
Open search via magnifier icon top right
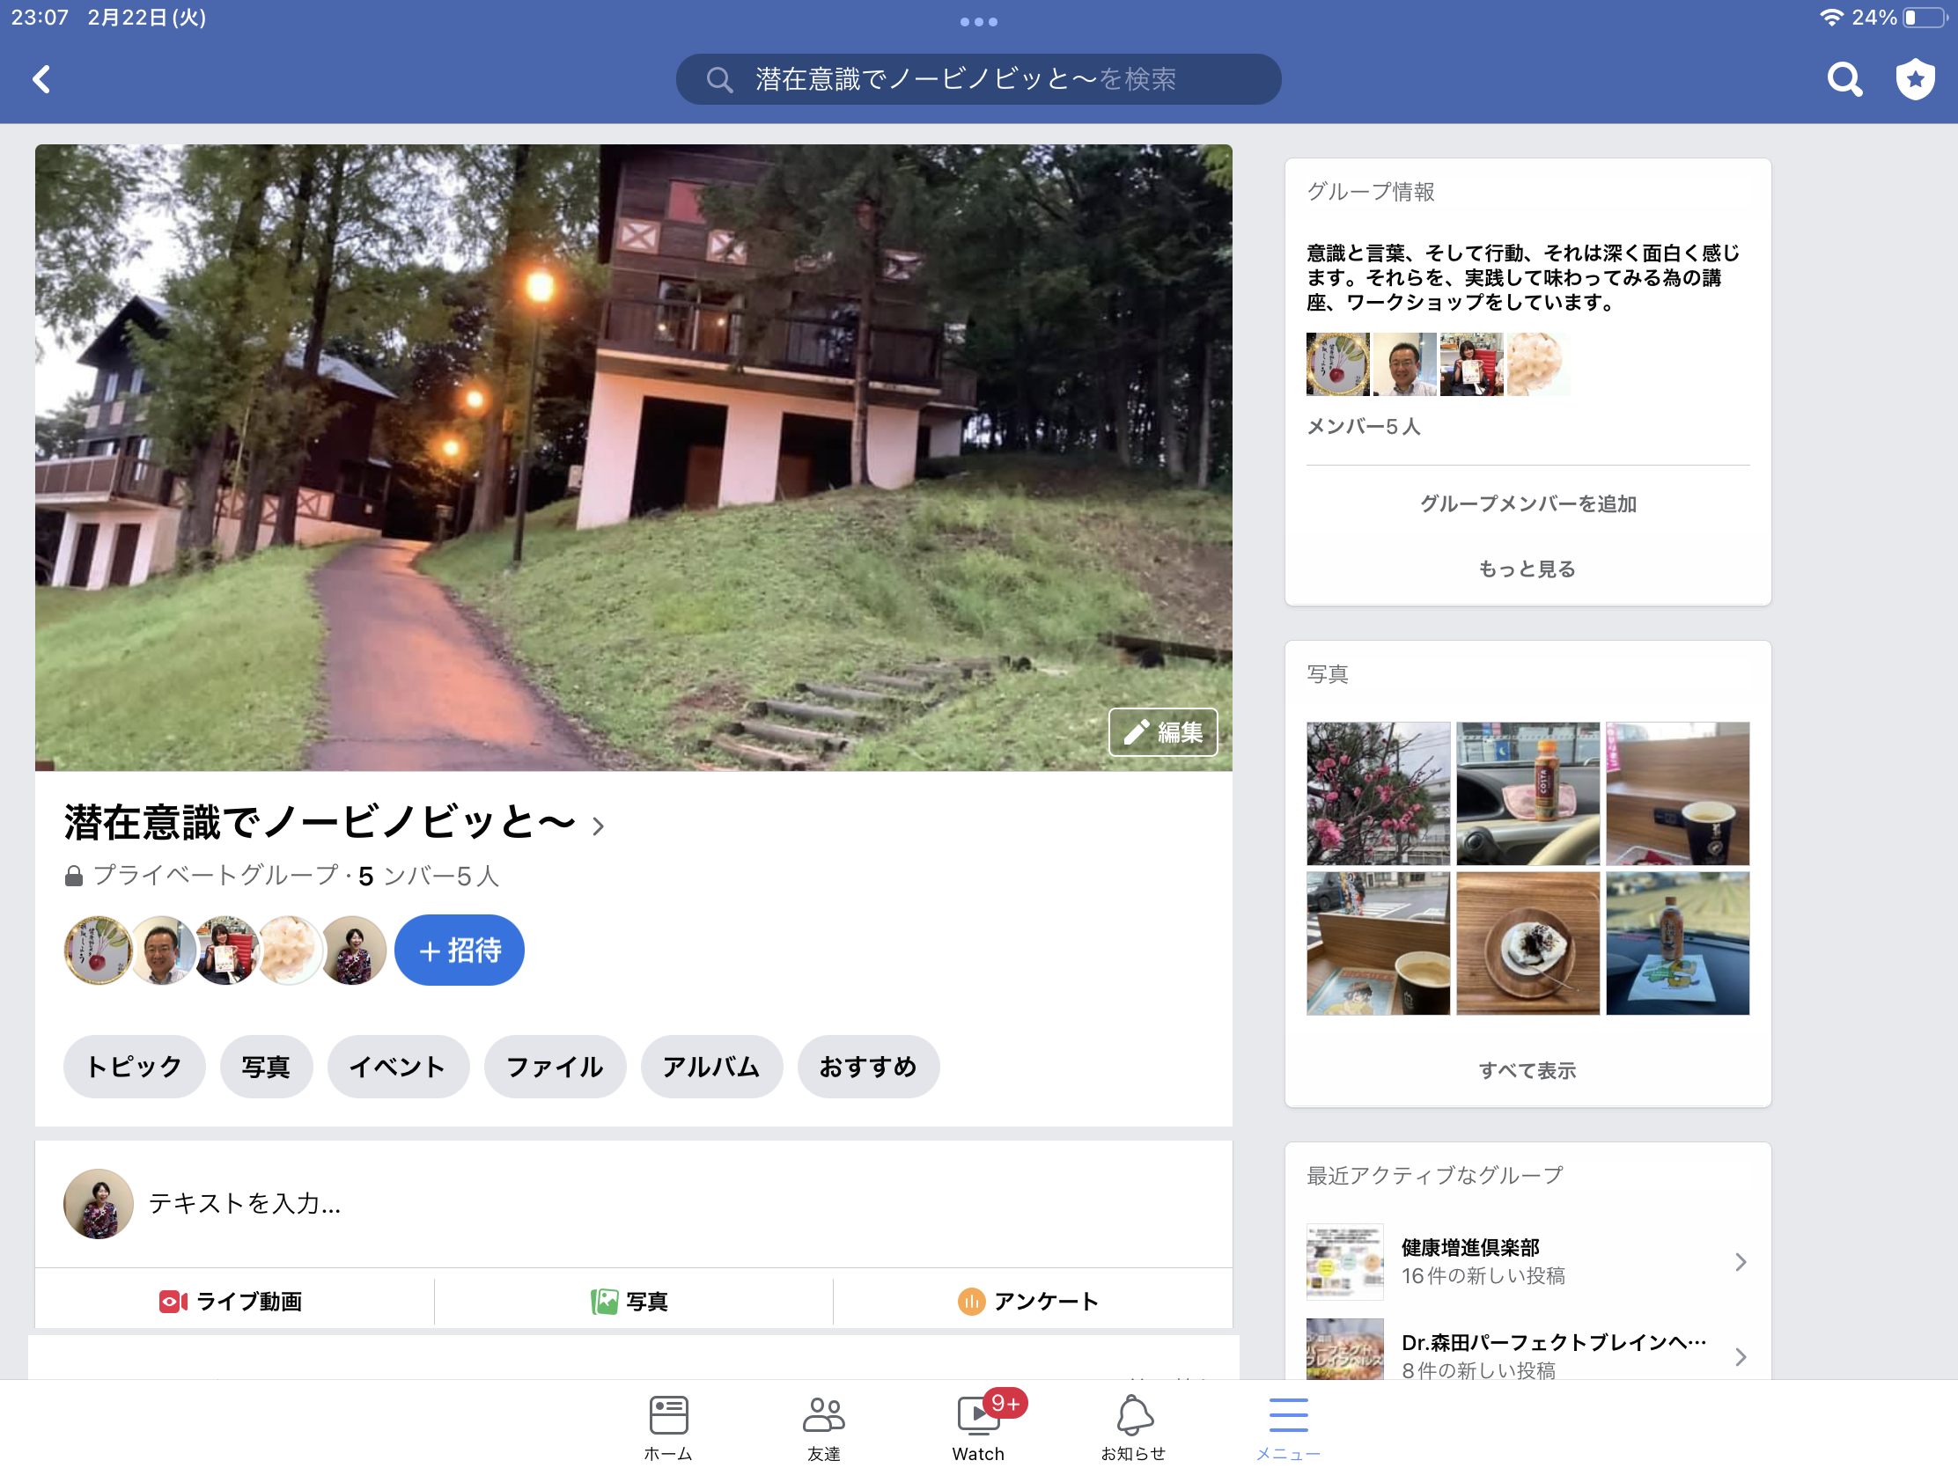(1844, 78)
